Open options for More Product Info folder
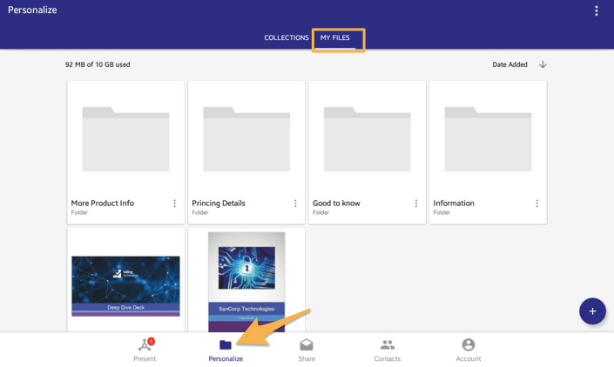 (x=175, y=204)
